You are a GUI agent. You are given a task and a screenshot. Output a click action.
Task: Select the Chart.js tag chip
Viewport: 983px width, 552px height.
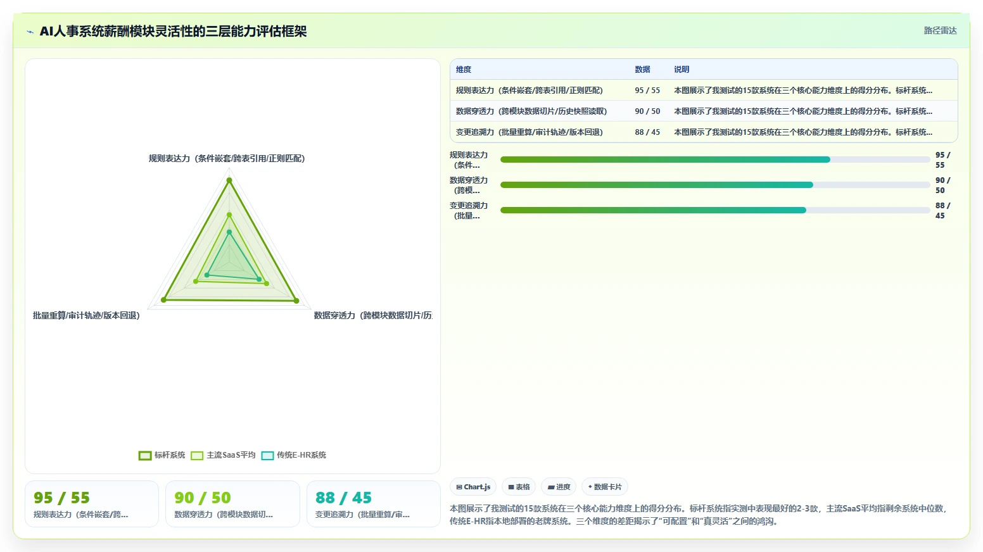[x=473, y=487]
